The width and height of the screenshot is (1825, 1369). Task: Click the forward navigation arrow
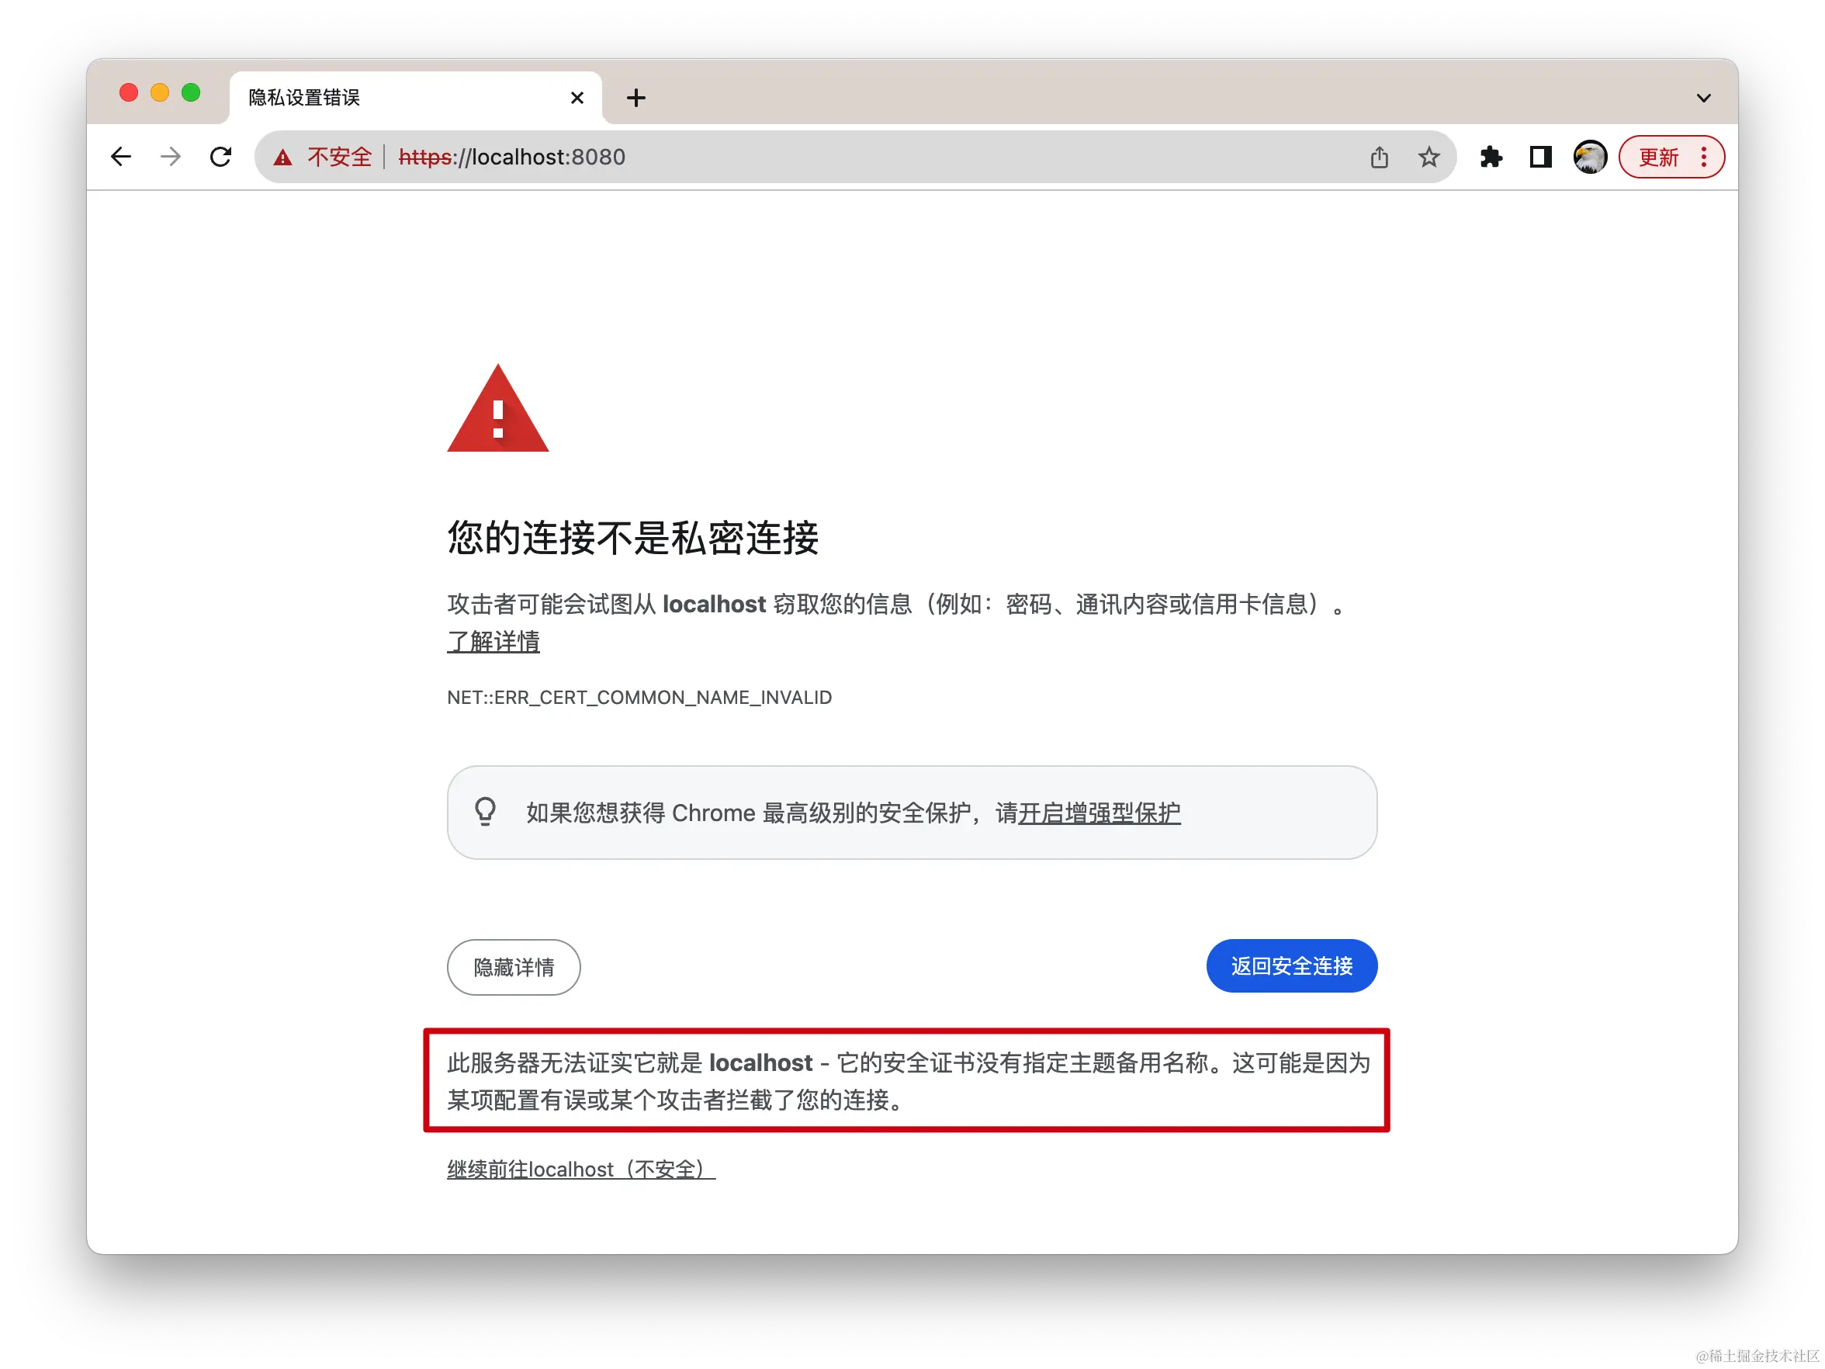(x=171, y=157)
